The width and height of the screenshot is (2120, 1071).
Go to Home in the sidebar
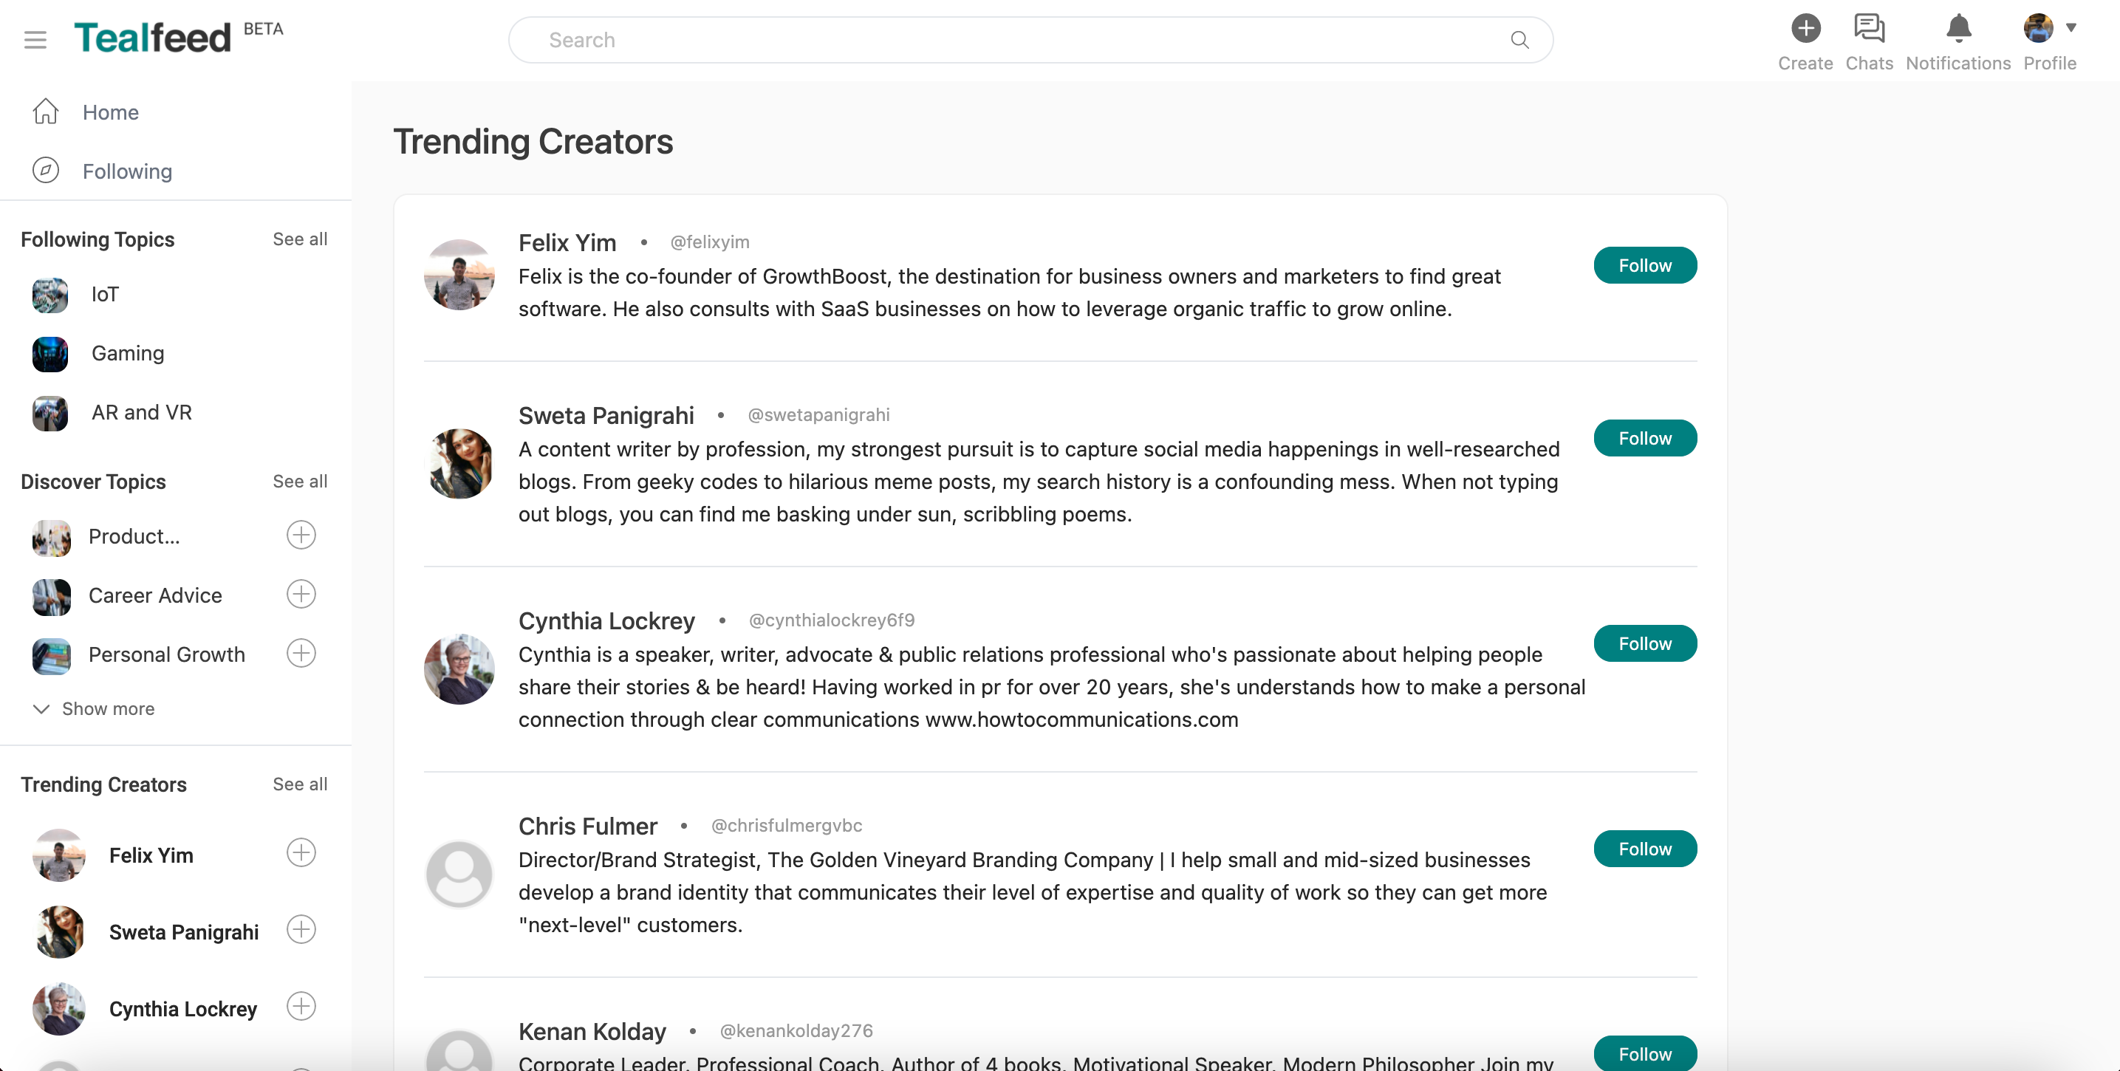[x=110, y=112]
